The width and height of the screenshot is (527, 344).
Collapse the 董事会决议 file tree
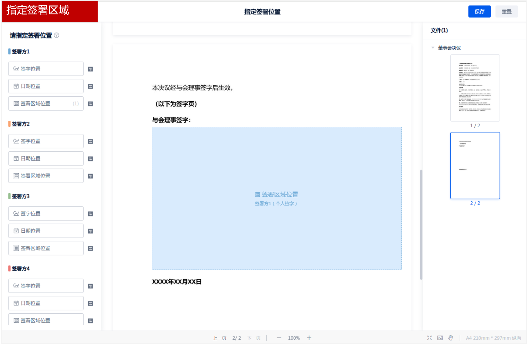click(433, 48)
